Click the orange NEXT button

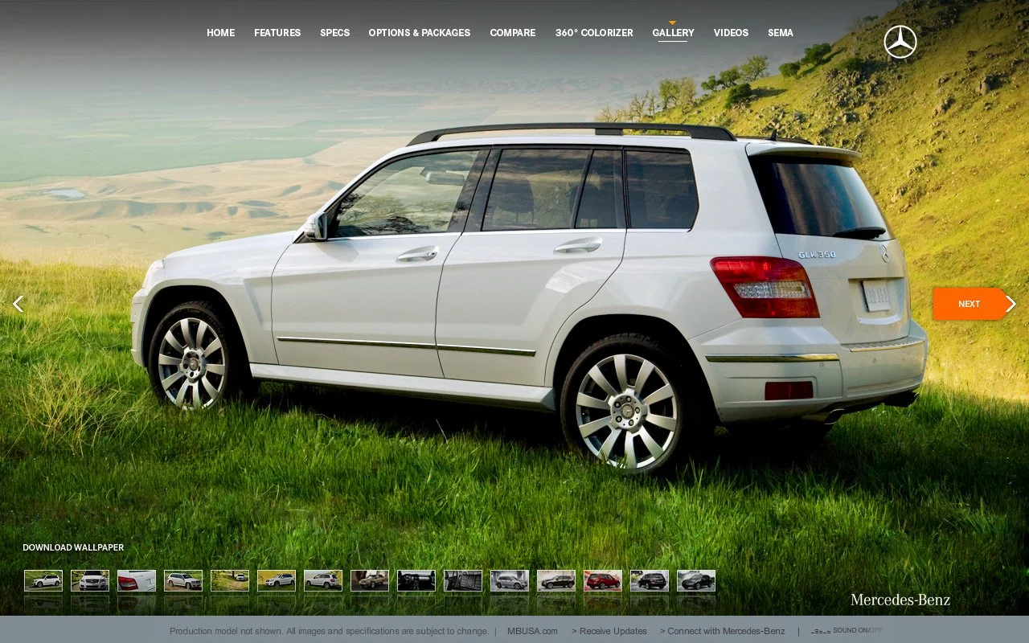(969, 304)
